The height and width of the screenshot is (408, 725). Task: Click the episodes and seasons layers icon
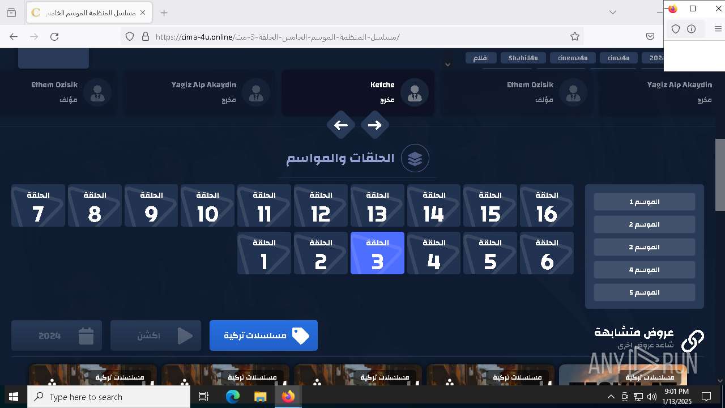click(415, 159)
